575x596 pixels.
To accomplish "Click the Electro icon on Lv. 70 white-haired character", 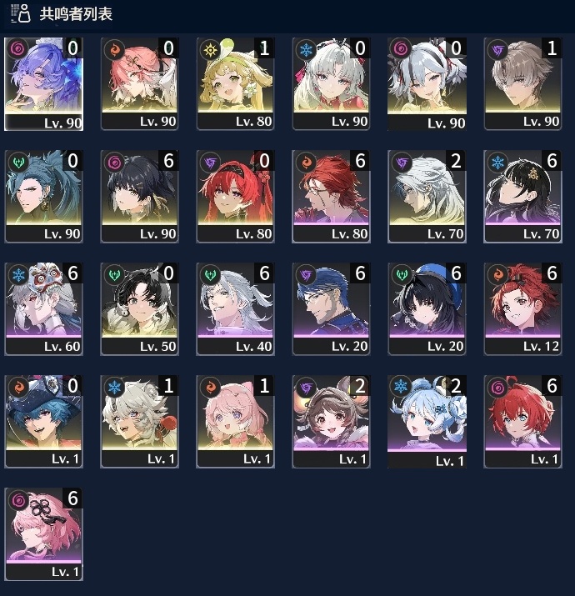I will pos(402,163).
